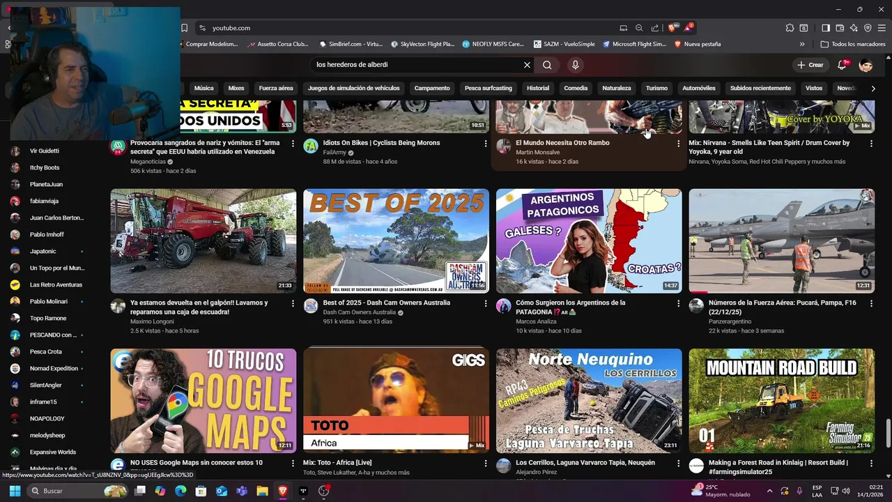Open Mountain Road Build thumbnail

pyautogui.click(x=782, y=401)
